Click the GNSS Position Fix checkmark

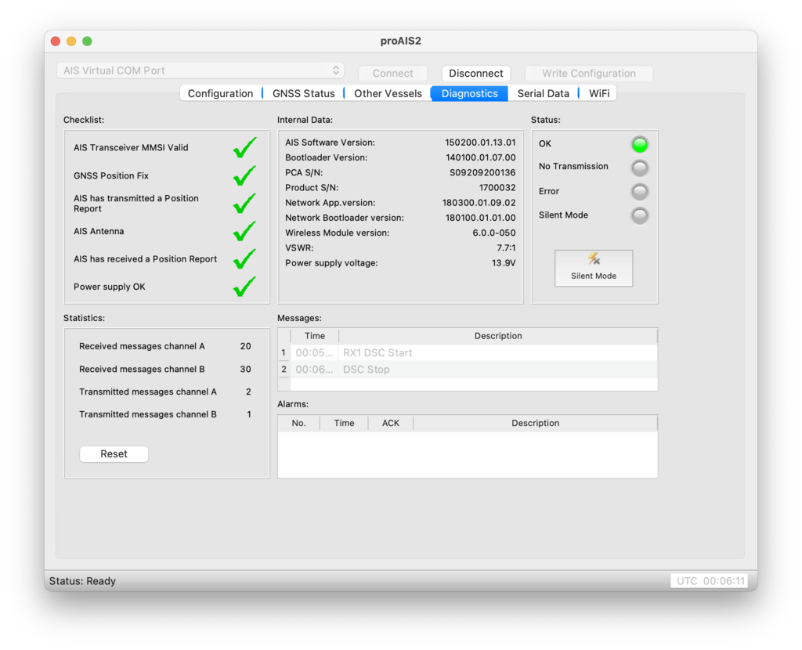(x=244, y=175)
